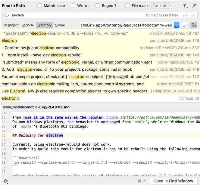Select the Electron result in serialport/README.md 146
The height and width of the screenshot is (185, 200).
pyautogui.click(x=100, y=41)
